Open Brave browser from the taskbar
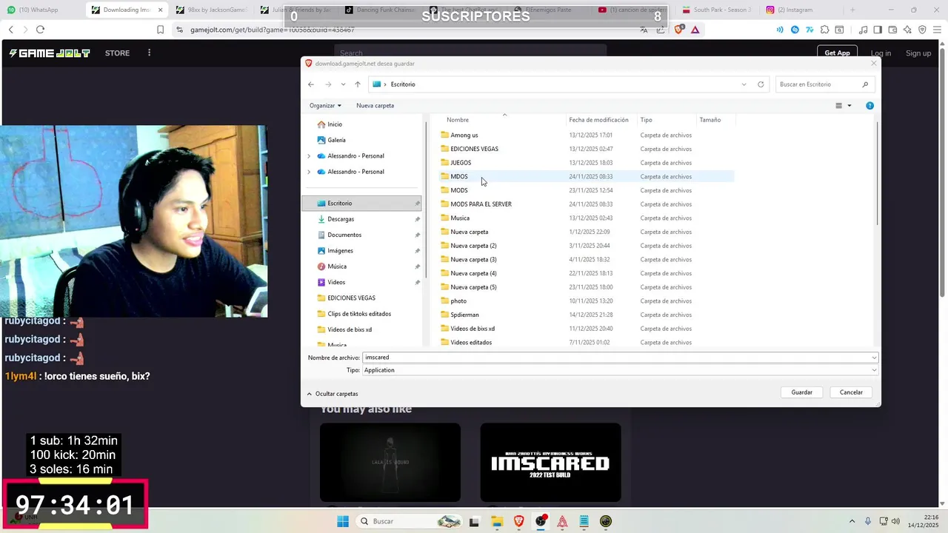Image resolution: width=948 pixels, height=533 pixels. pyautogui.click(x=519, y=521)
